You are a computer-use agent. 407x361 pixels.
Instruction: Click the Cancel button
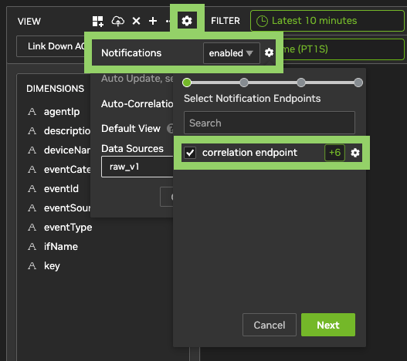270,325
